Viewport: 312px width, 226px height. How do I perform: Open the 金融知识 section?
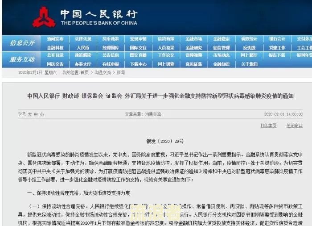tap(221, 64)
